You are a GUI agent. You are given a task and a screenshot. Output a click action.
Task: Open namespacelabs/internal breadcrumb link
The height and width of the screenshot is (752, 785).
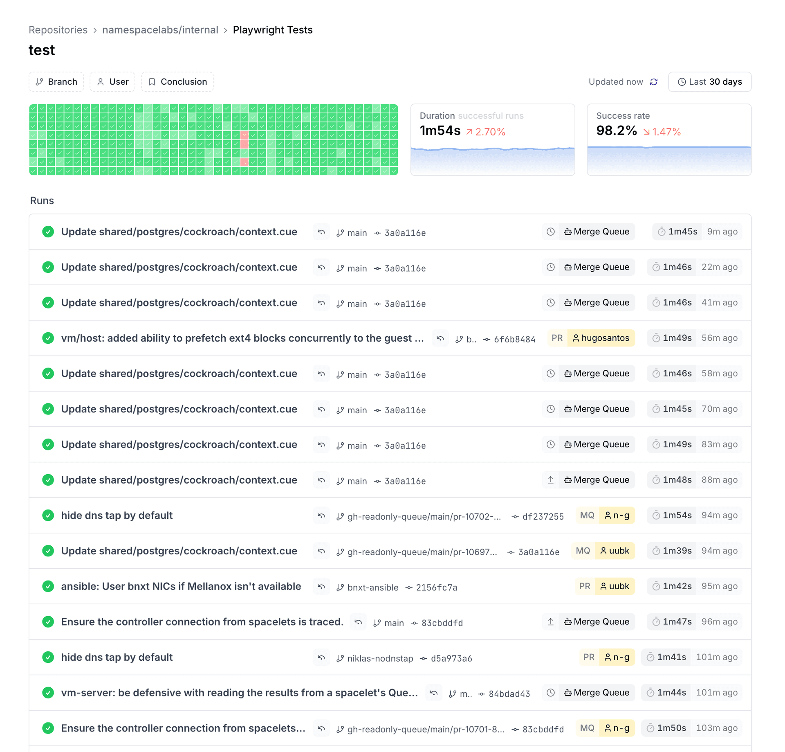(160, 30)
